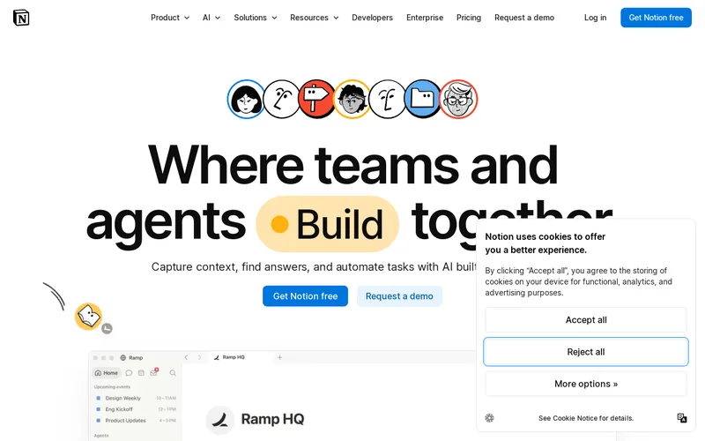Click Reject all in the cookie banner
705x441 pixels.
coord(586,352)
